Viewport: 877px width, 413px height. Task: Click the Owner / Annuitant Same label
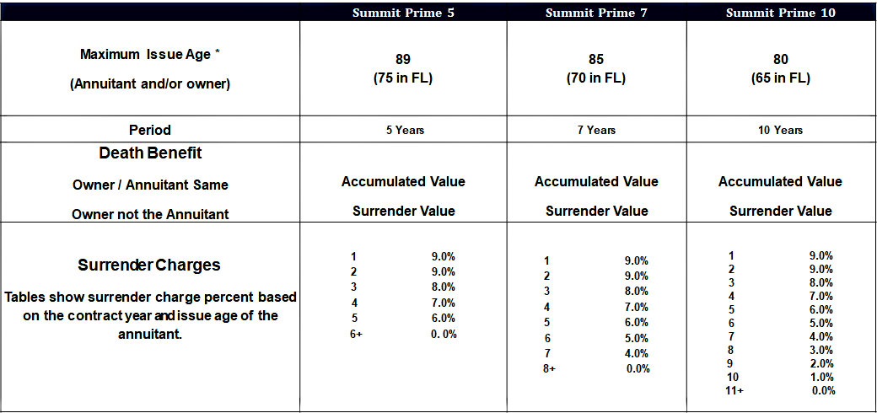tap(150, 185)
